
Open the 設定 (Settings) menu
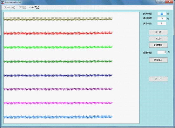(x=22, y=8)
